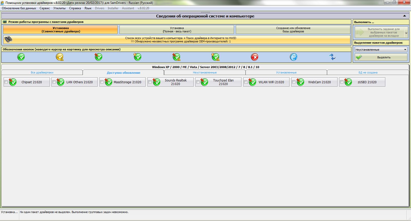411x221 pixels.
Task: Expand the execute task button dropdown arrow
Action: coord(406,33)
